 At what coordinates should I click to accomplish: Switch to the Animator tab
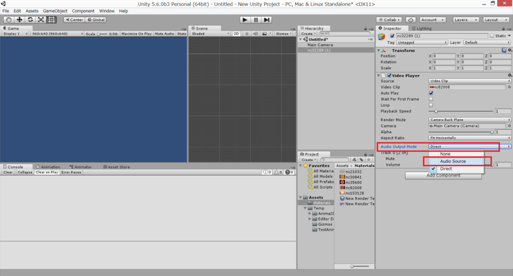81,167
